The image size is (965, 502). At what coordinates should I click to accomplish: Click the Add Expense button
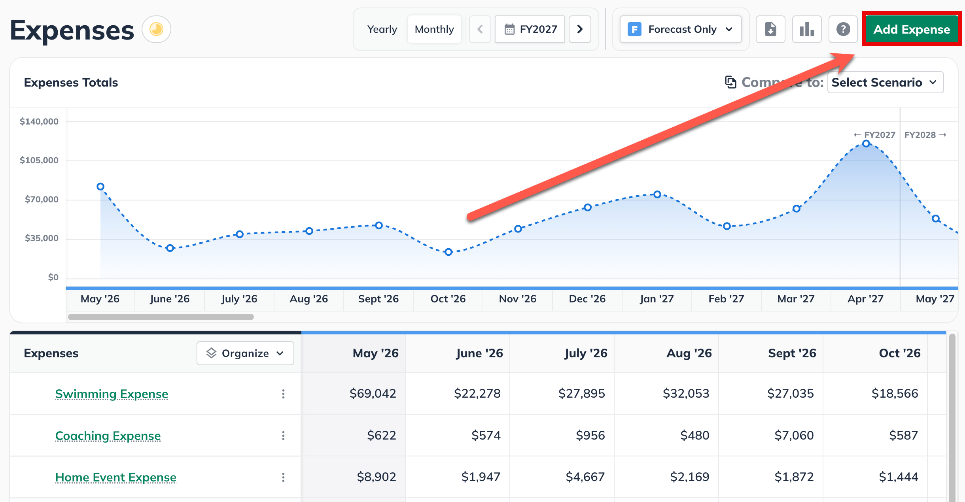click(x=912, y=29)
